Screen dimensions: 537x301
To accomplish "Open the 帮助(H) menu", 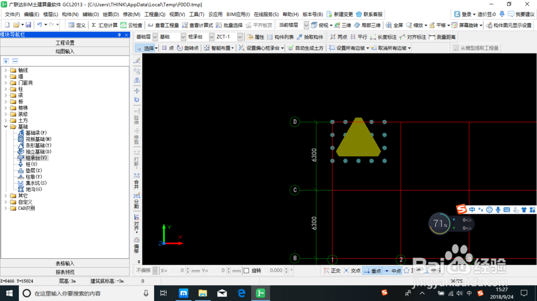I will pyautogui.click(x=291, y=14).
